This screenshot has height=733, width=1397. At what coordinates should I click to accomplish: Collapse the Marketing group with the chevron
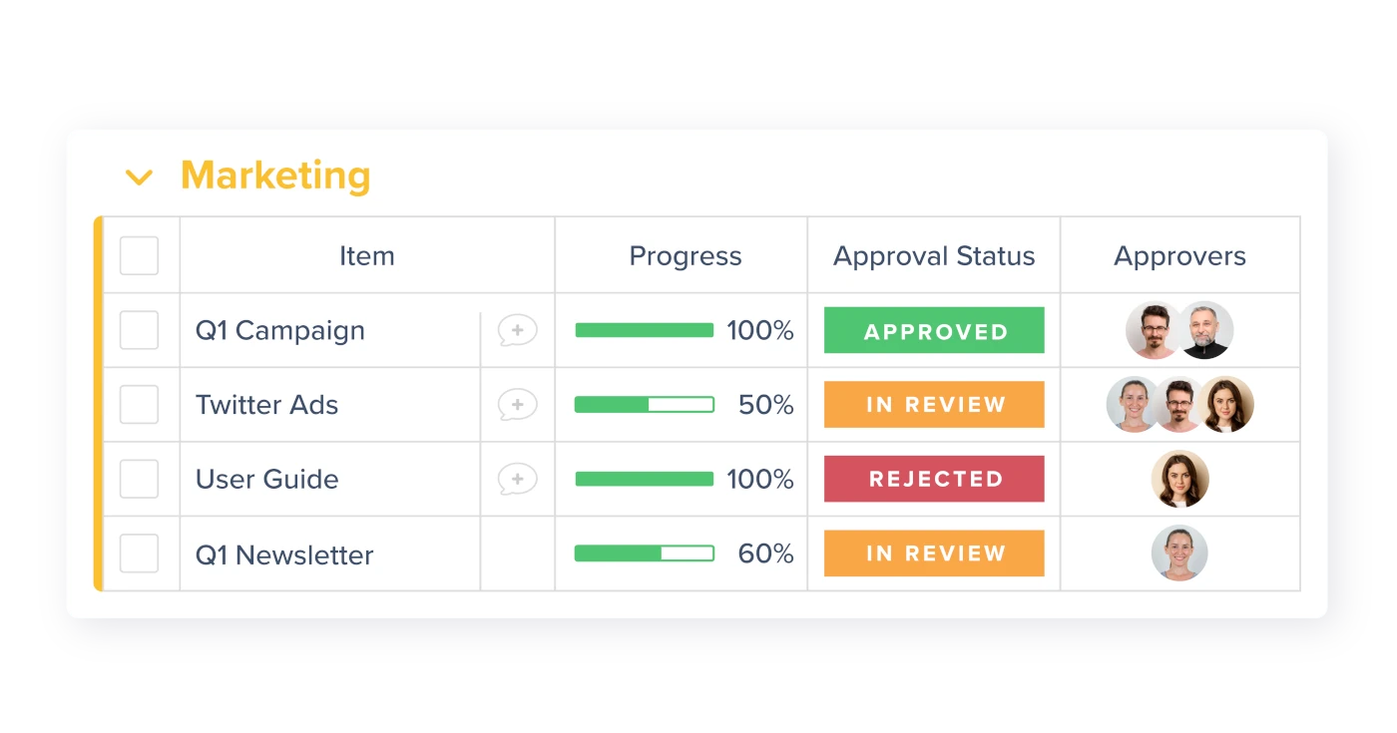click(139, 178)
